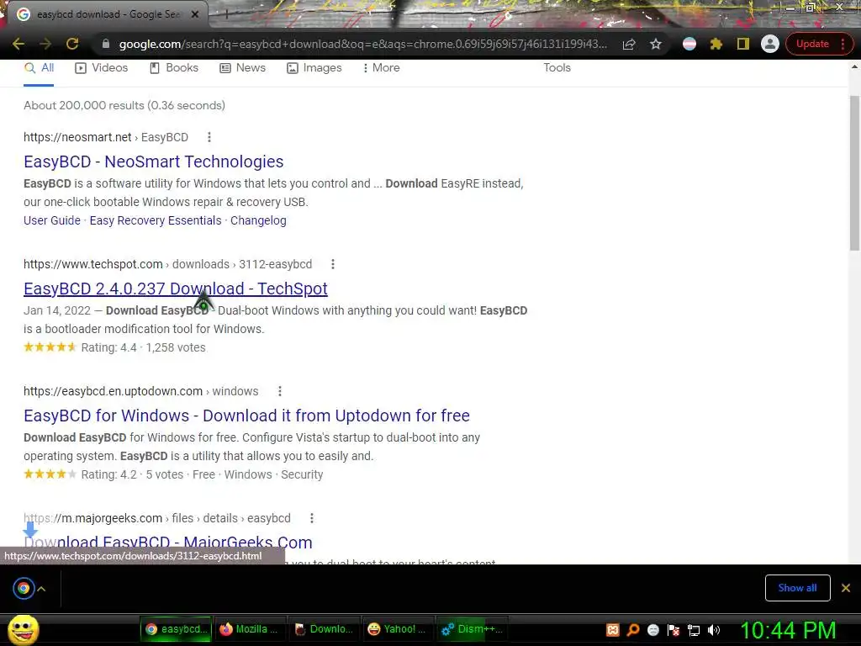The height and width of the screenshot is (646, 861).
Task: Go back with the browser back arrow
Action: (x=18, y=44)
